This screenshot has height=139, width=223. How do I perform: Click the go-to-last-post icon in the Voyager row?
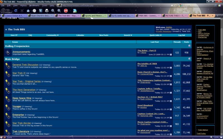pos(171,109)
